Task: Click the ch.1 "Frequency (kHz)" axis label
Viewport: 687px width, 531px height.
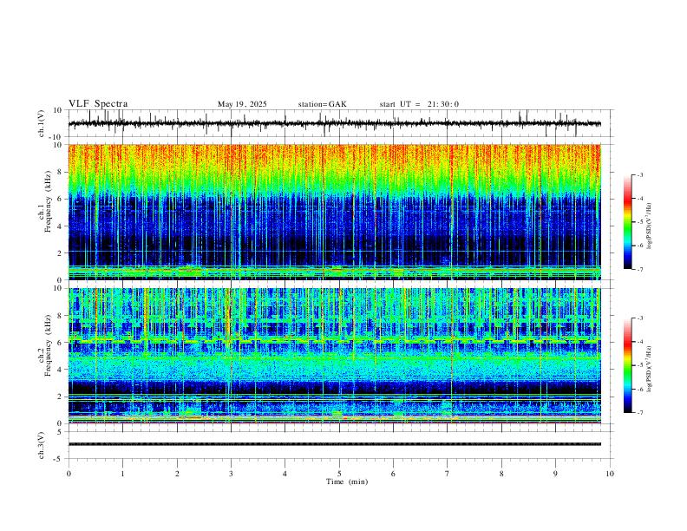Action: (48, 201)
